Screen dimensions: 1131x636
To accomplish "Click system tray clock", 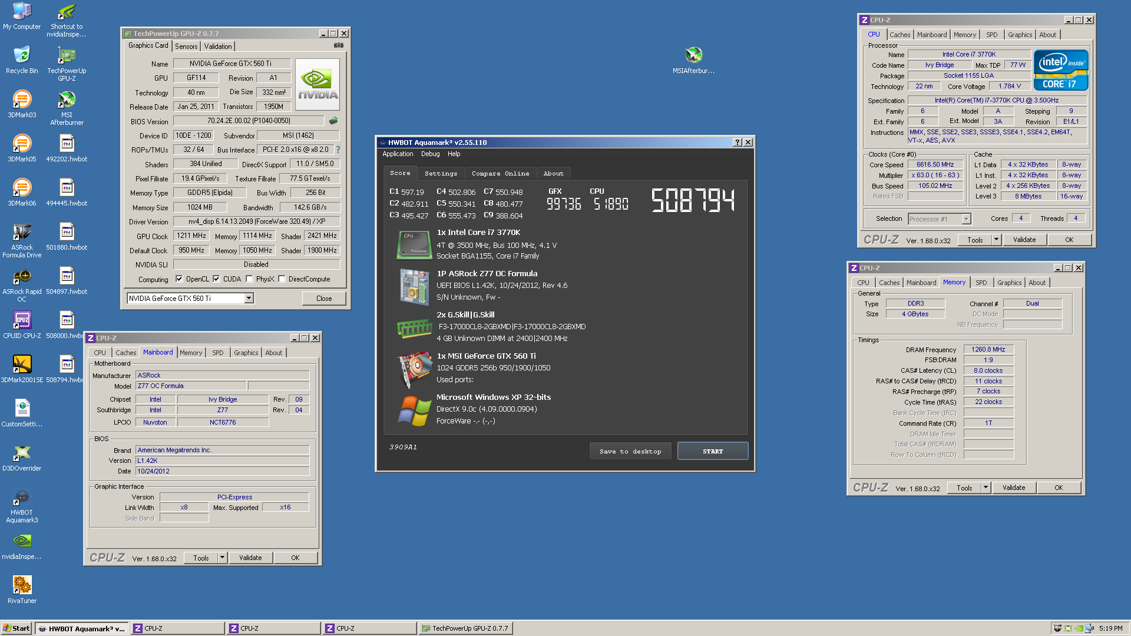I will tap(1110, 628).
